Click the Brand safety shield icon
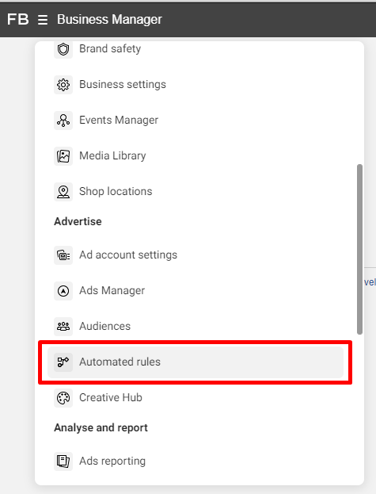Image resolution: width=376 pixels, height=494 pixels. coord(63,49)
